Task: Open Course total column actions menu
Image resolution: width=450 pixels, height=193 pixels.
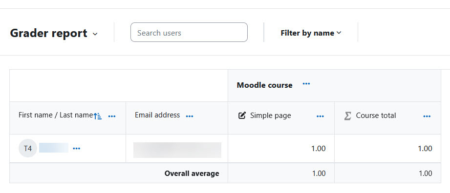Action: click(x=427, y=116)
